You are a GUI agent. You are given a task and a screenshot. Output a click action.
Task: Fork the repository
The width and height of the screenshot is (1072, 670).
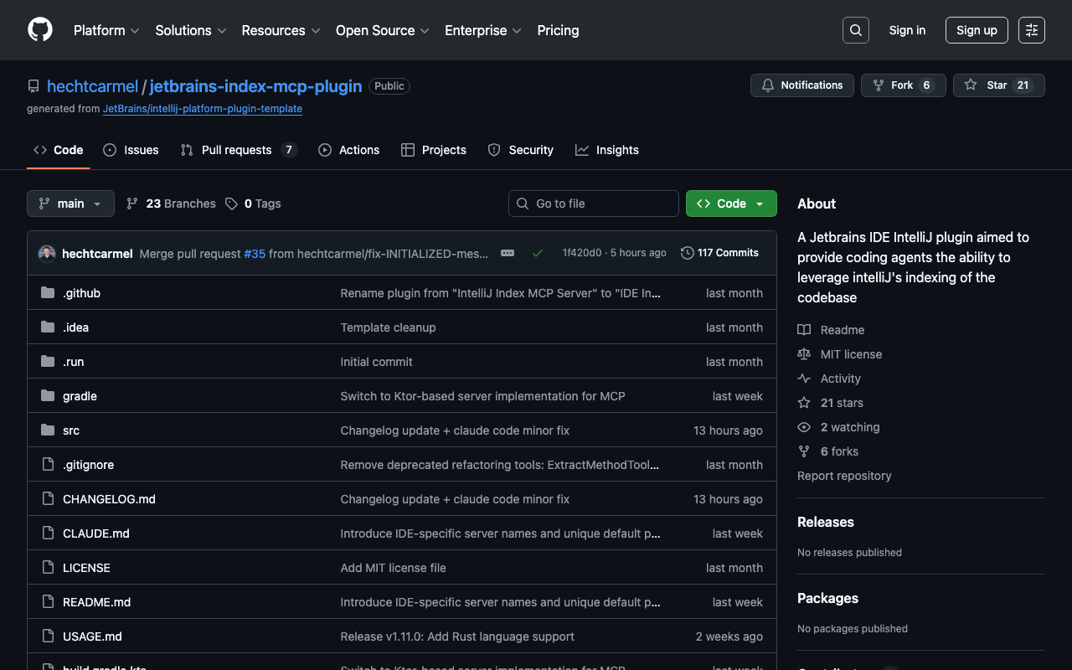pyautogui.click(x=903, y=85)
